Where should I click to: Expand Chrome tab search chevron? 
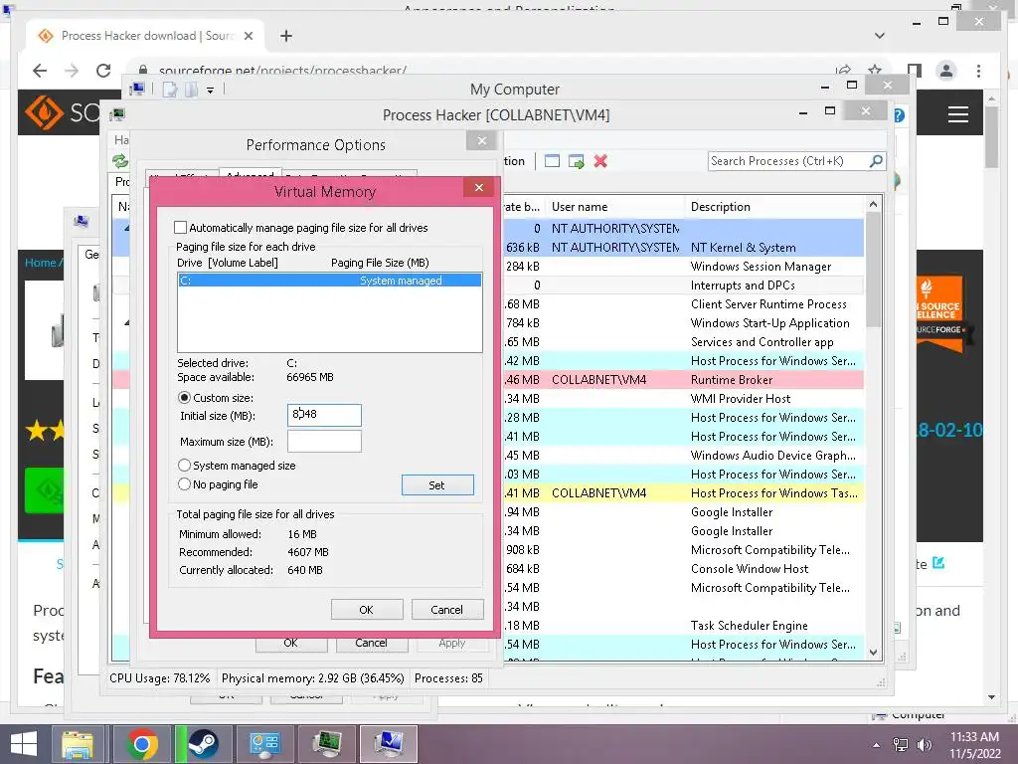point(880,36)
